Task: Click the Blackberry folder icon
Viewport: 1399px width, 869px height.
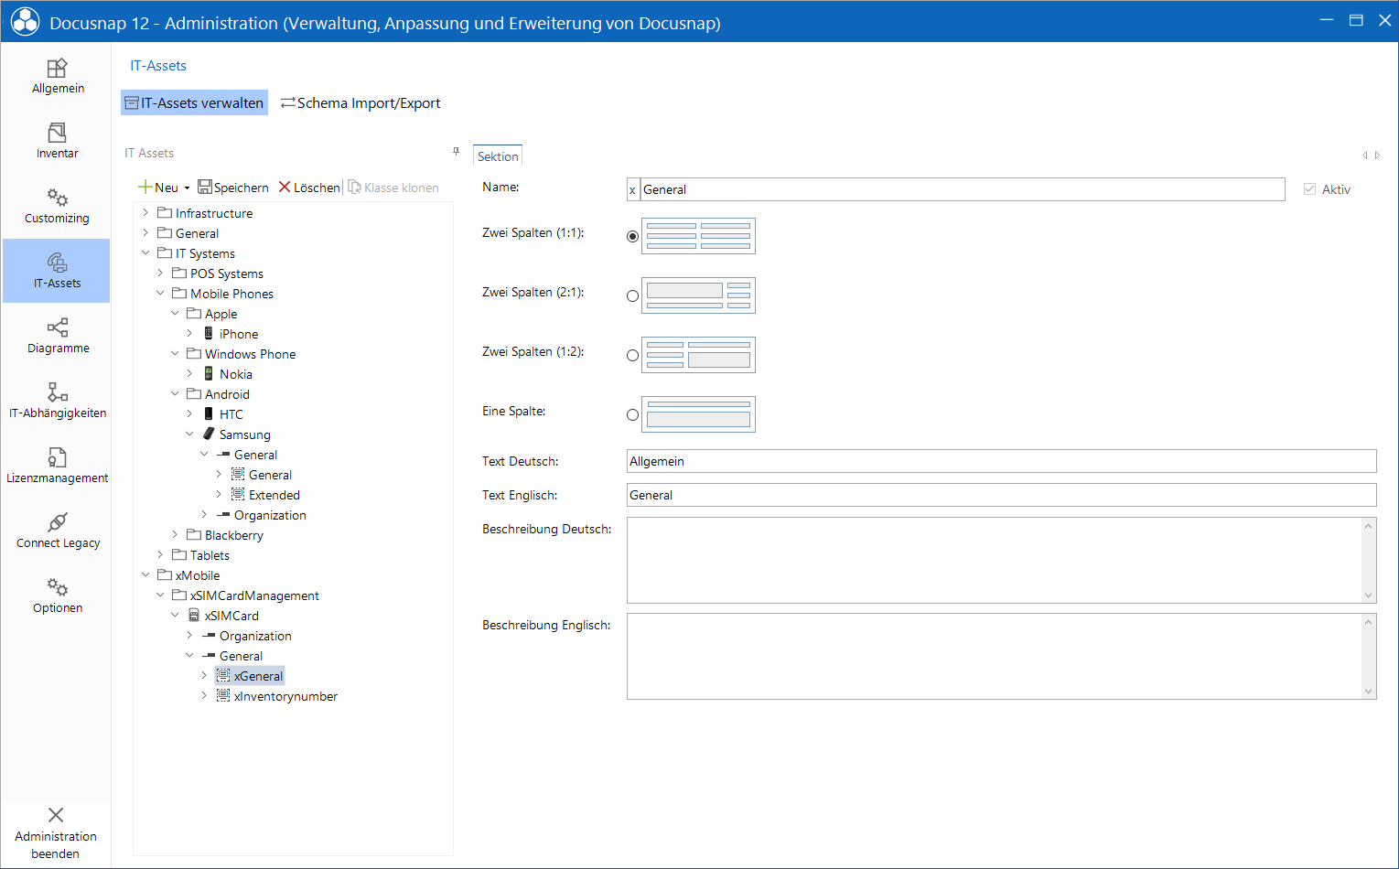Action: pos(194,534)
